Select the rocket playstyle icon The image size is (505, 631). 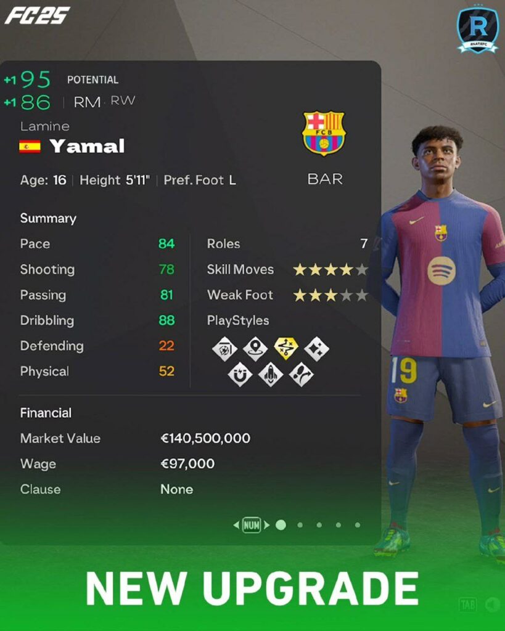pos(271,374)
